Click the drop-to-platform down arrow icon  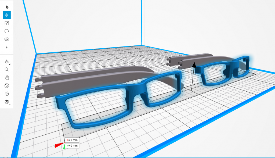coord(7,48)
